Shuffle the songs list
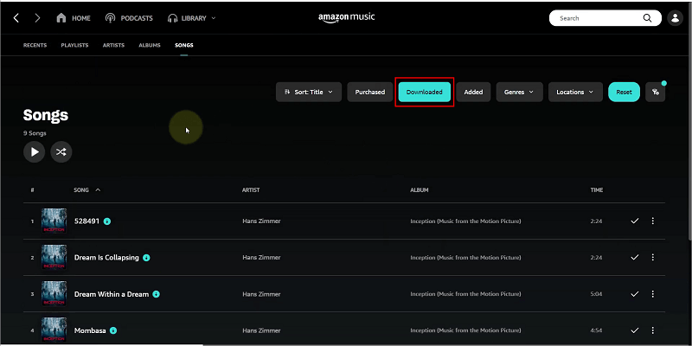Viewport: 692px width, 346px height. 61,152
